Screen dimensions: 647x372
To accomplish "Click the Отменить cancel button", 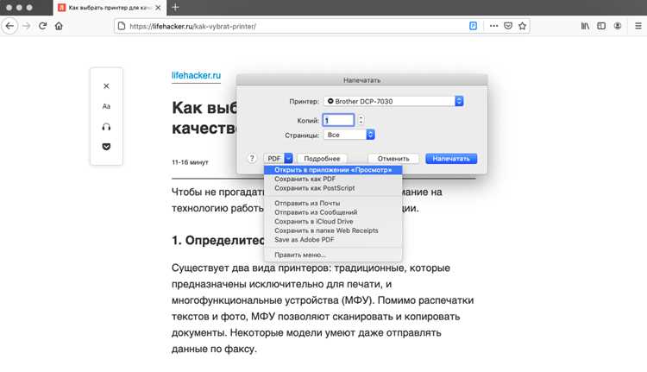I will 393,159.
